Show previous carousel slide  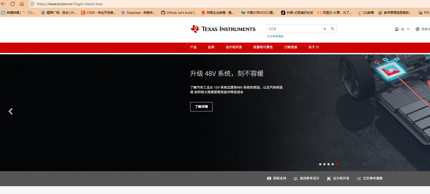click(11, 111)
